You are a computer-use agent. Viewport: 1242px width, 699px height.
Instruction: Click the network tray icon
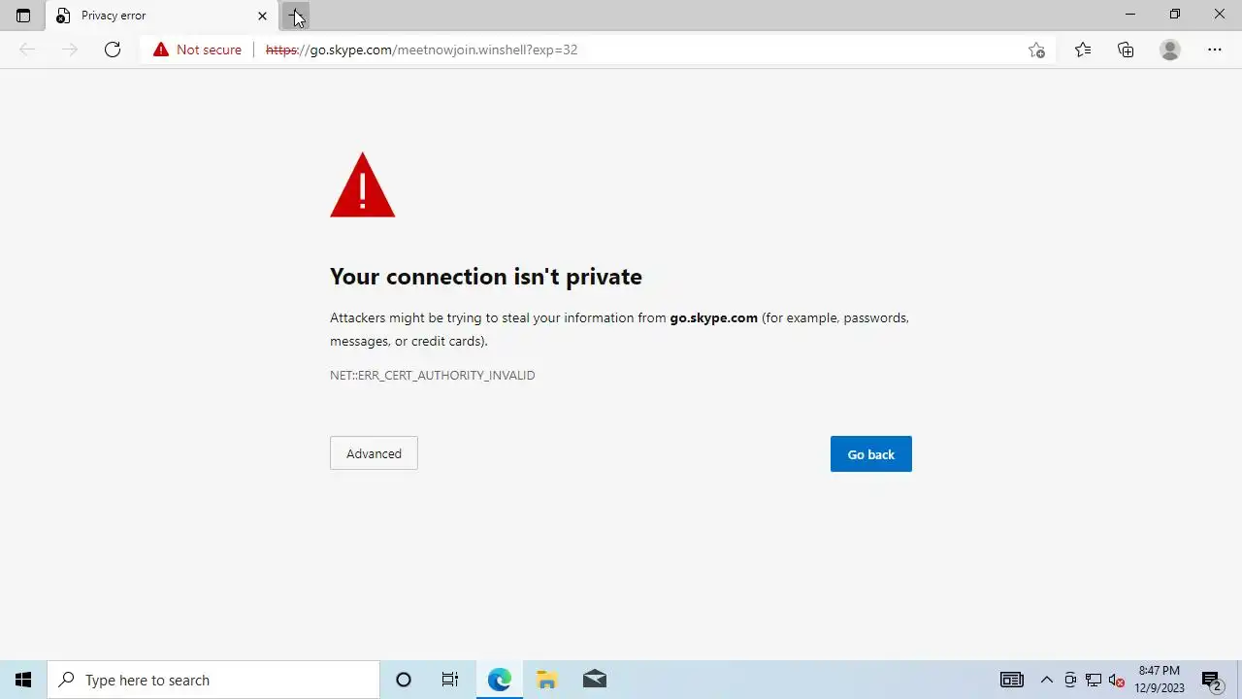point(1094,680)
